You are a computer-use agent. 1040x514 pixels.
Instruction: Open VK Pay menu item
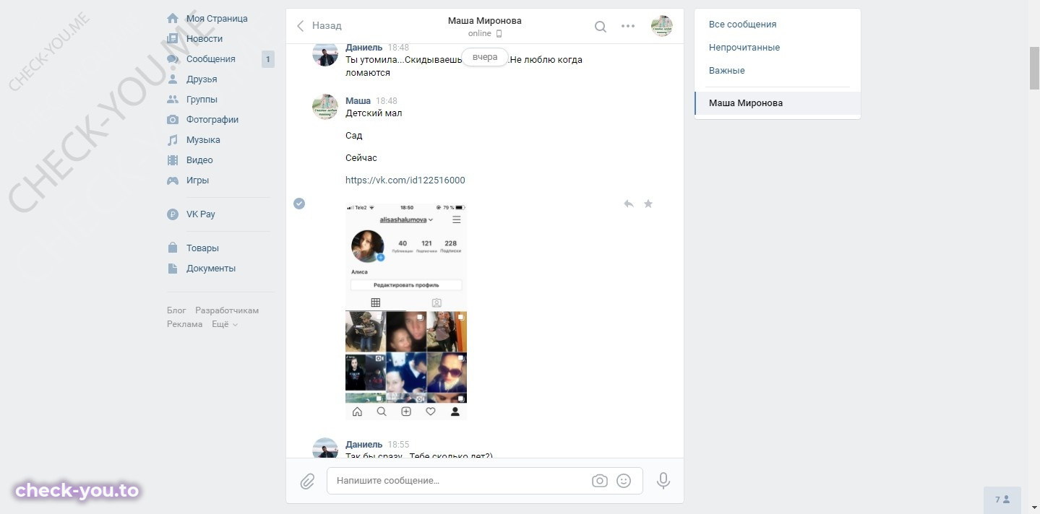201,214
